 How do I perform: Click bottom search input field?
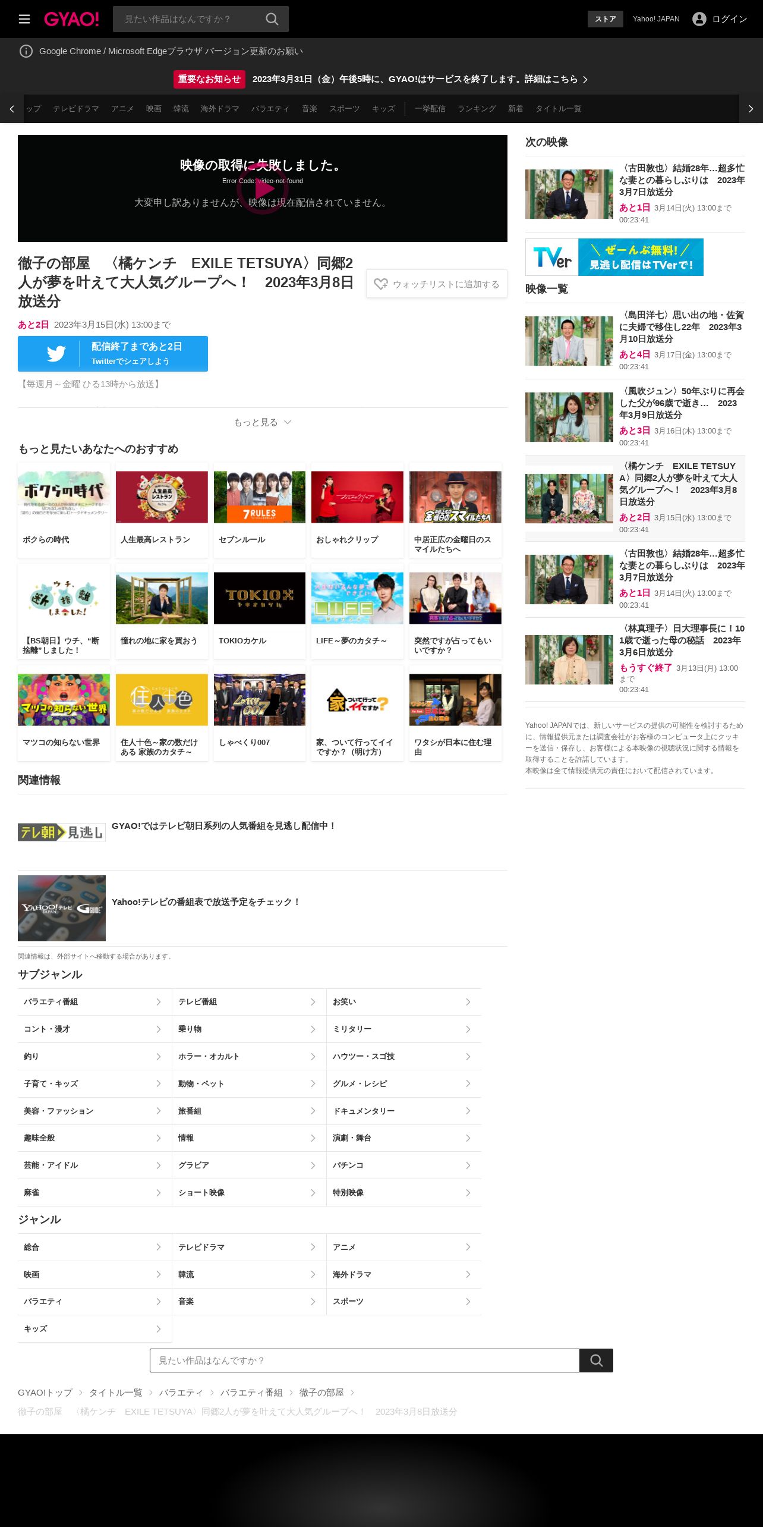(365, 1361)
